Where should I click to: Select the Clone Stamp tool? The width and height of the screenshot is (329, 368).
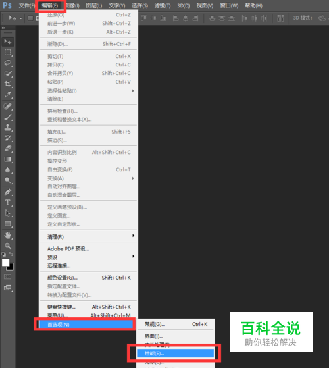coord(8,128)
